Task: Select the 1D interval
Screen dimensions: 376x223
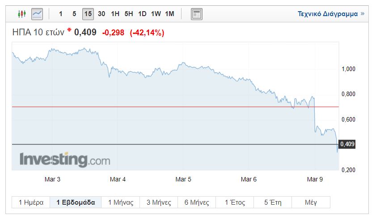Action: click(142, 14)
